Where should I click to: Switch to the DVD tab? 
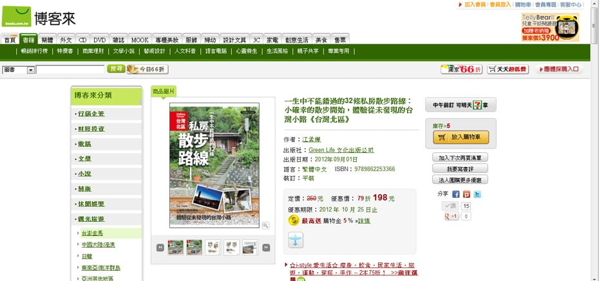[99, 39]
